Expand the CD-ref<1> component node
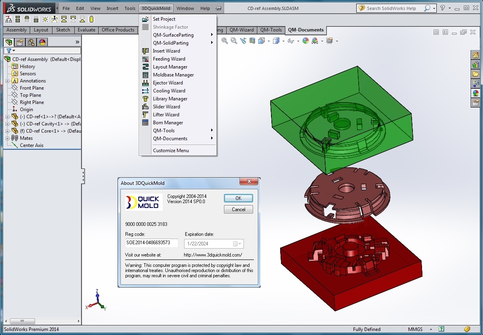Screen dimensions: 483x335 [7, 117]
